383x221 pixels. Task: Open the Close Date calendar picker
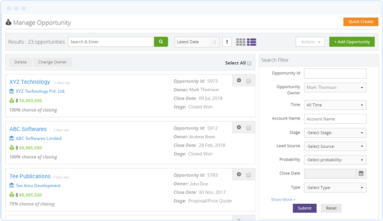(361, 173)
